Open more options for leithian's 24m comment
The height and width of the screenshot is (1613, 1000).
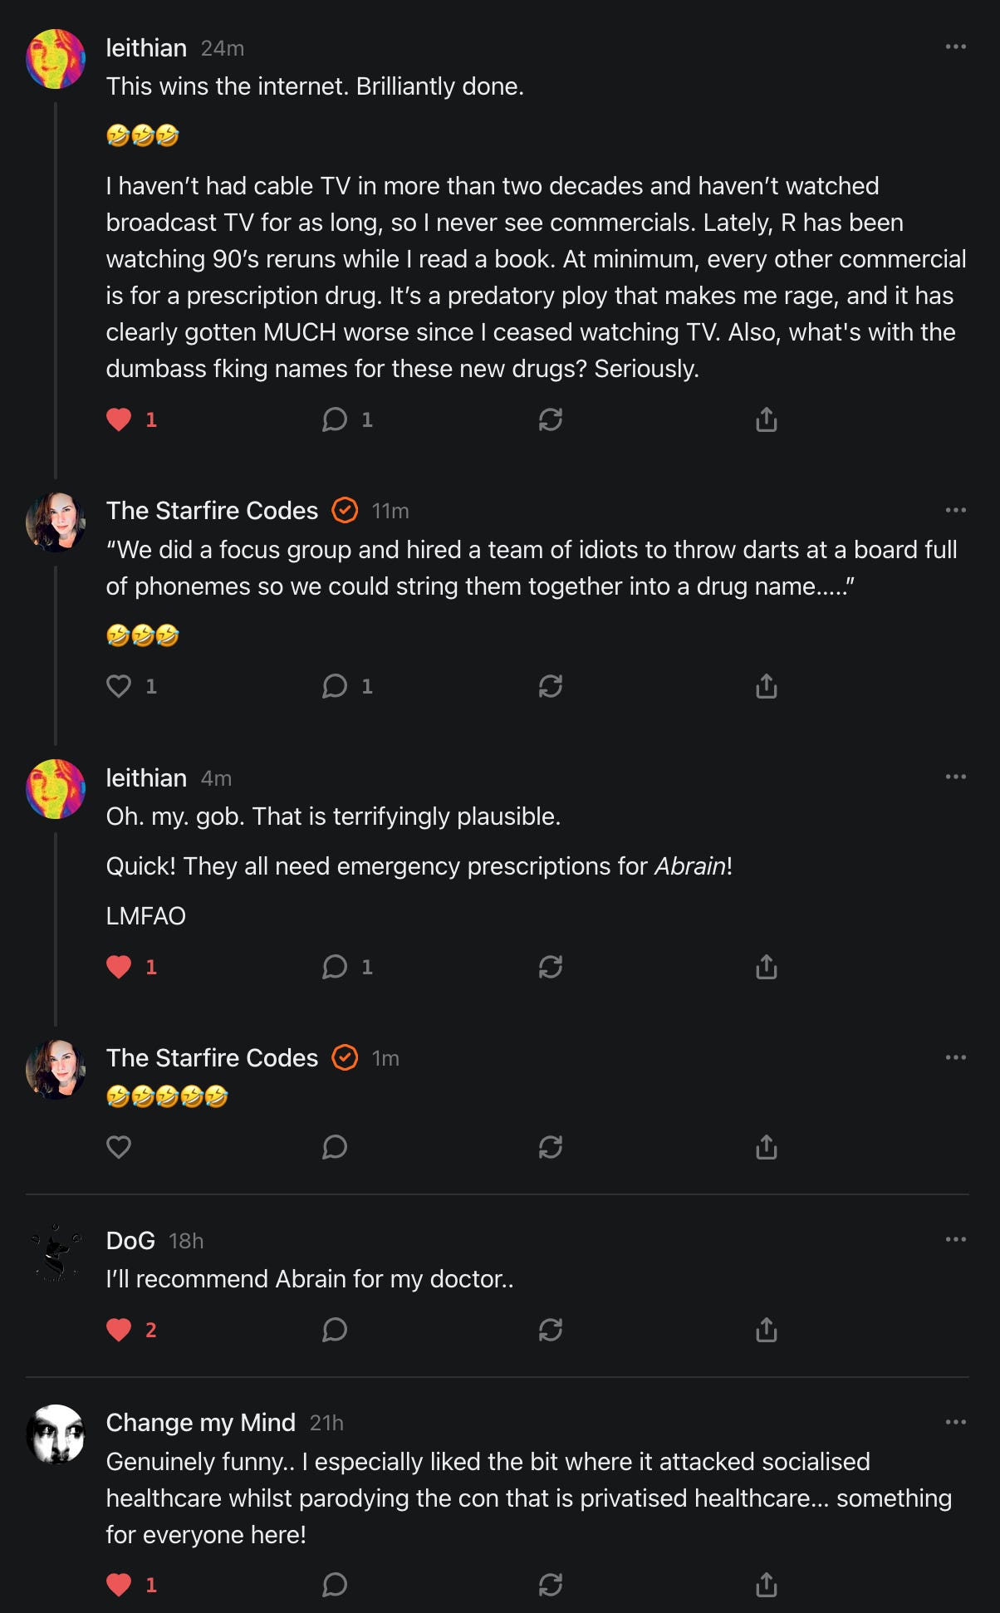point(956,47)
